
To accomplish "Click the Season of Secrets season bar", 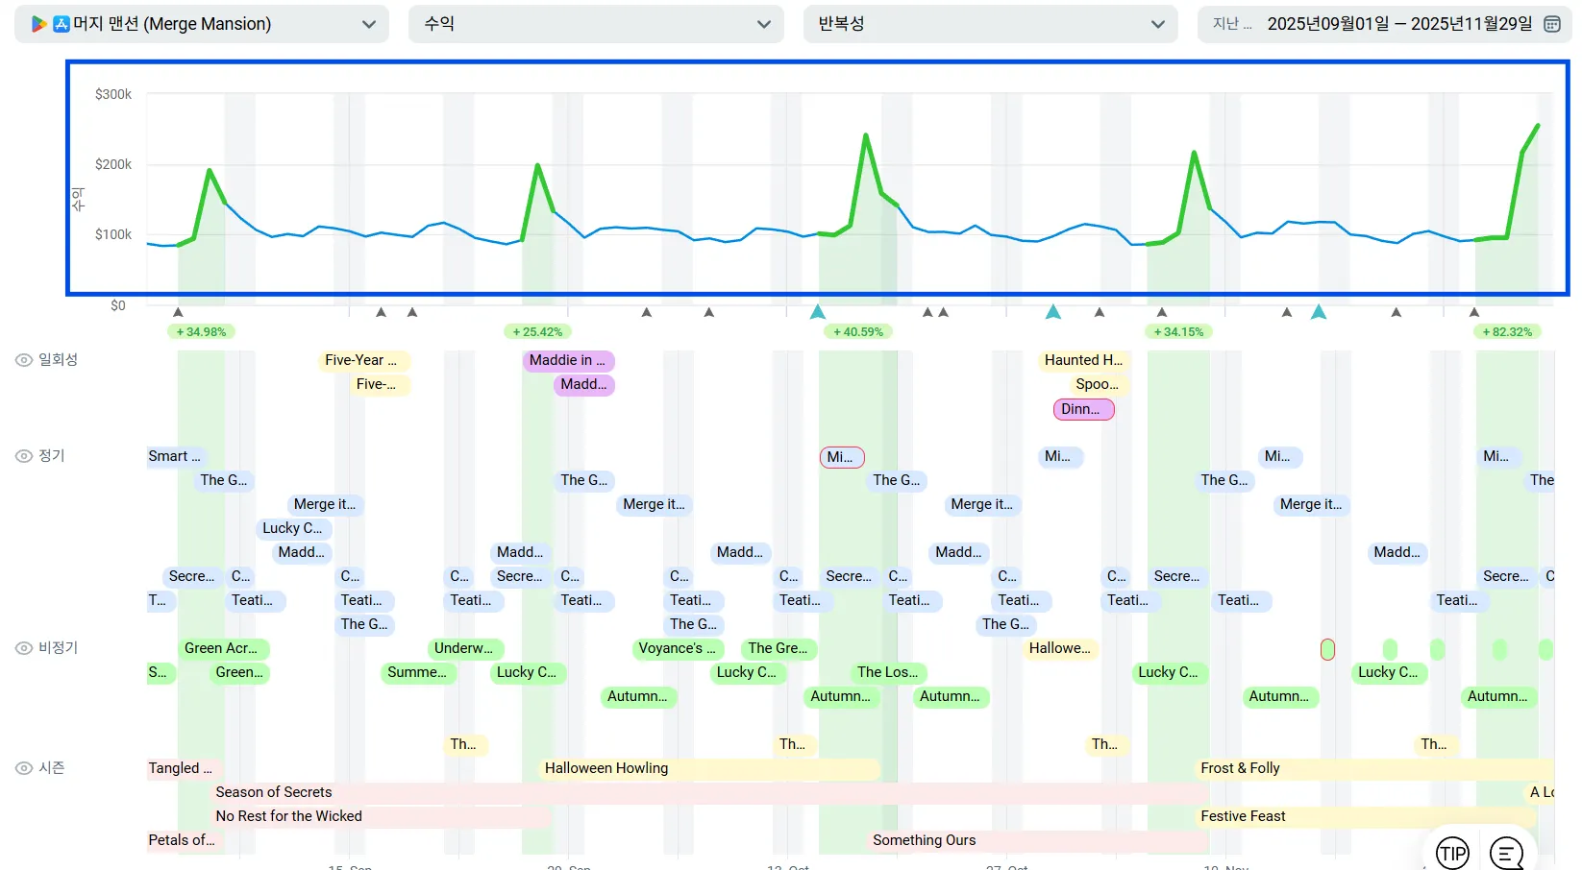I will click(710, 793).
